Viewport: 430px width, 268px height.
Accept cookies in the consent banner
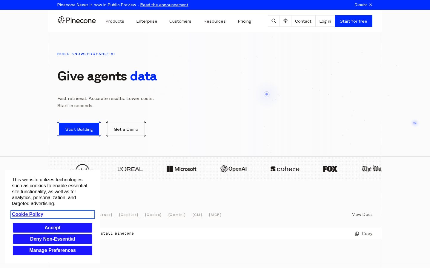pos(53,228)
